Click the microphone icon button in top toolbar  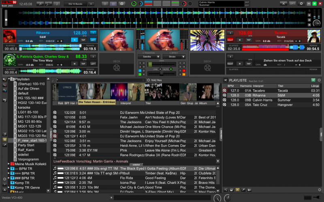48,4
